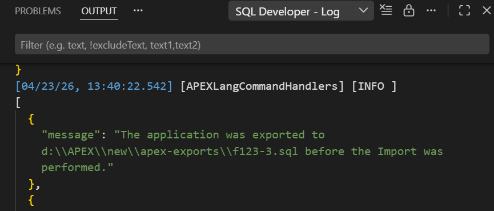The image size is (494, 211).
Task: Click the [INFO ] log level text
Action: coord(373,86)
